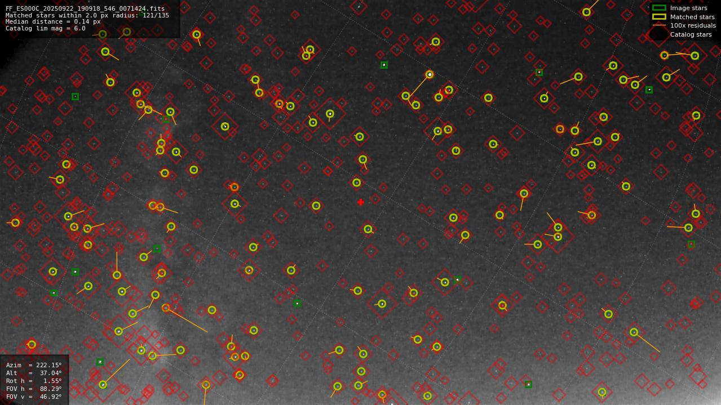Screen dimensions: 721x405
Task: Click the Azim = 222.15° value
Action: (x=34, y=365)
